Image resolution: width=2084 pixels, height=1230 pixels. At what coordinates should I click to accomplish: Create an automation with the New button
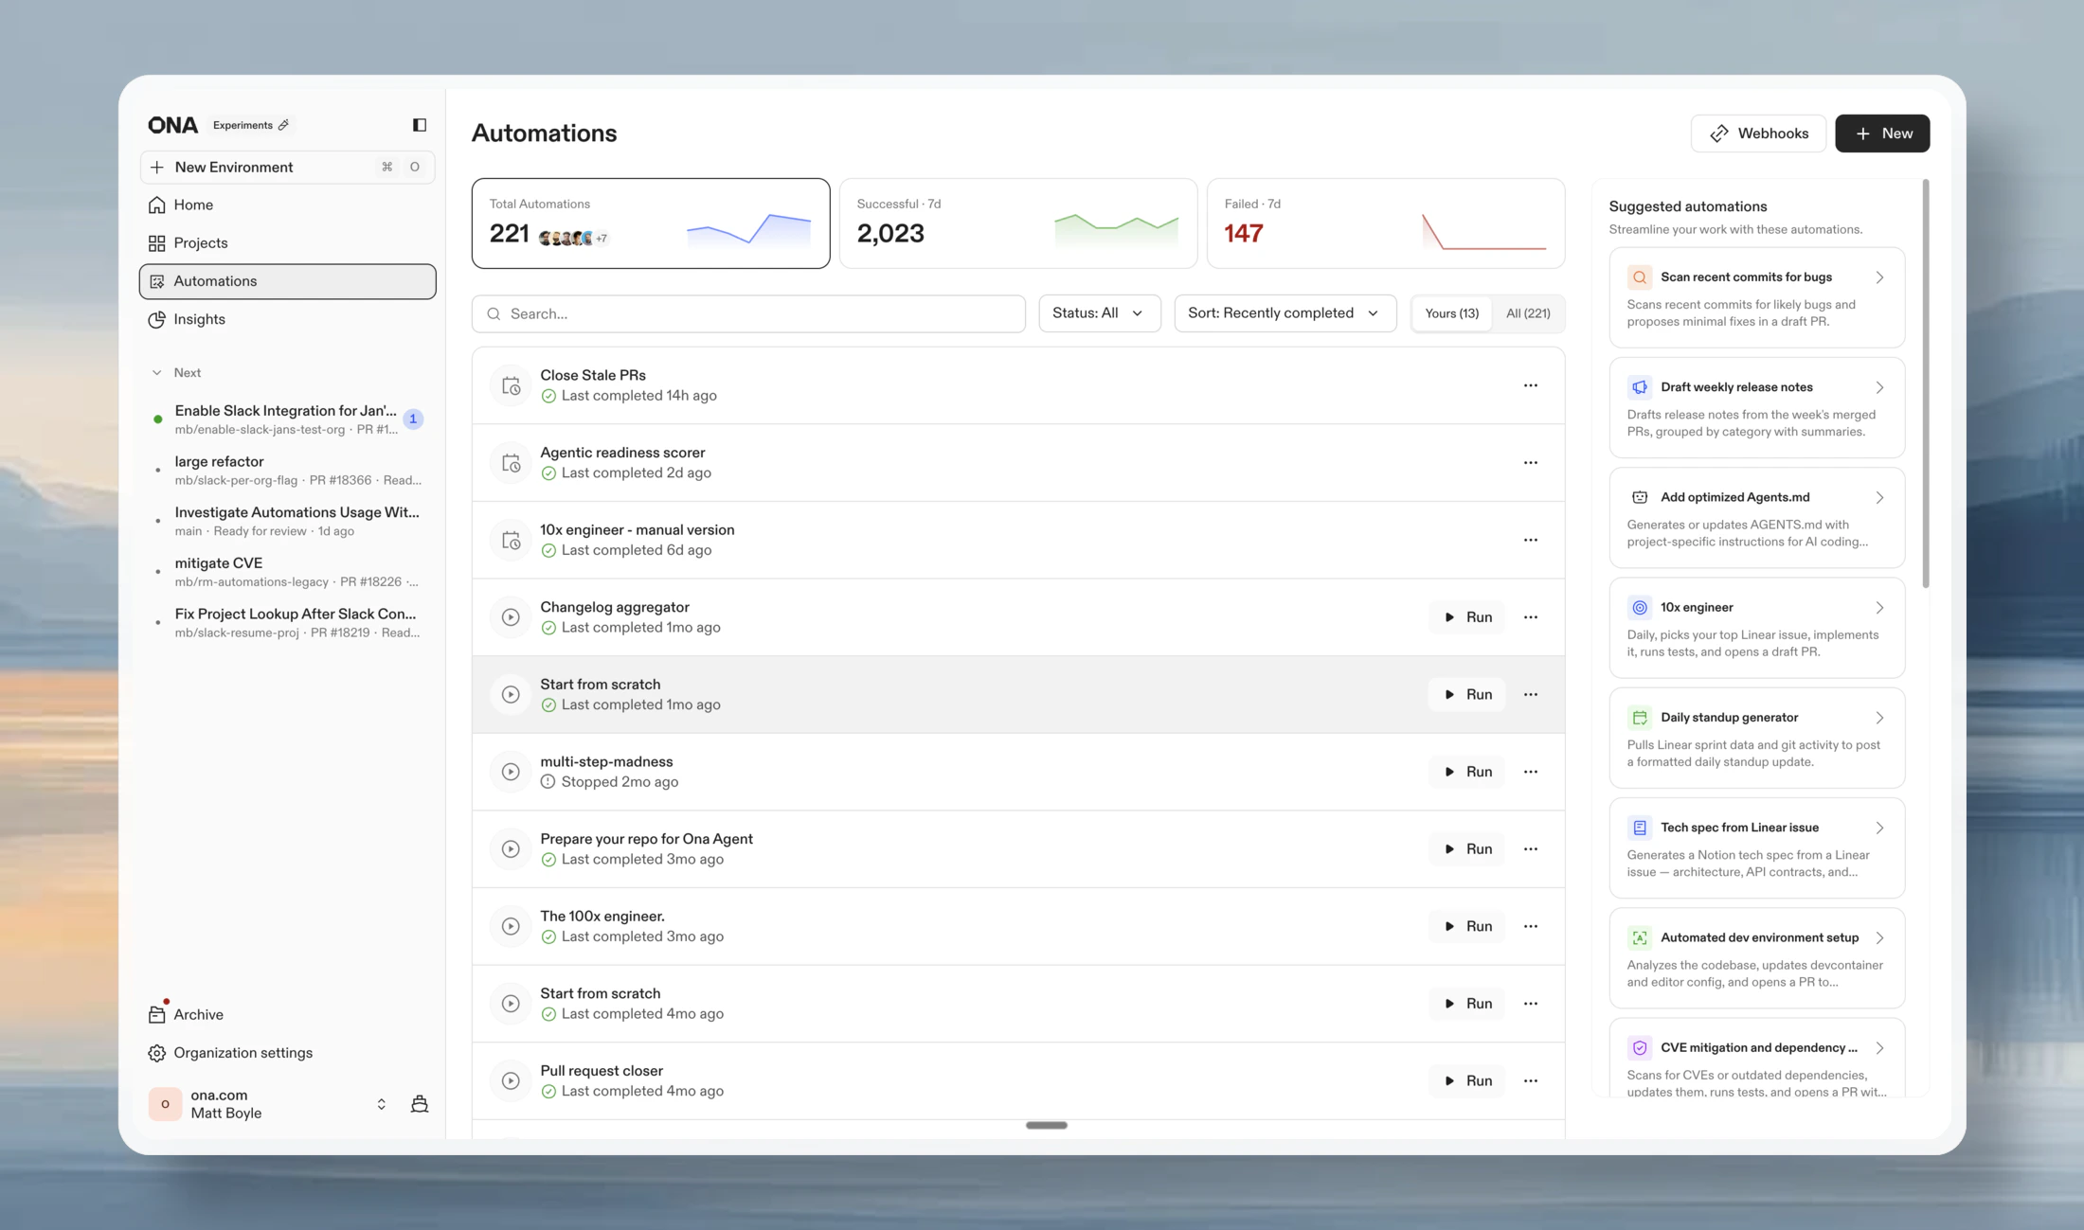click(1882, 133)
